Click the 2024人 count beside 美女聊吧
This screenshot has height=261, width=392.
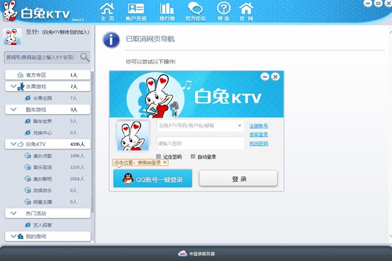77,179
